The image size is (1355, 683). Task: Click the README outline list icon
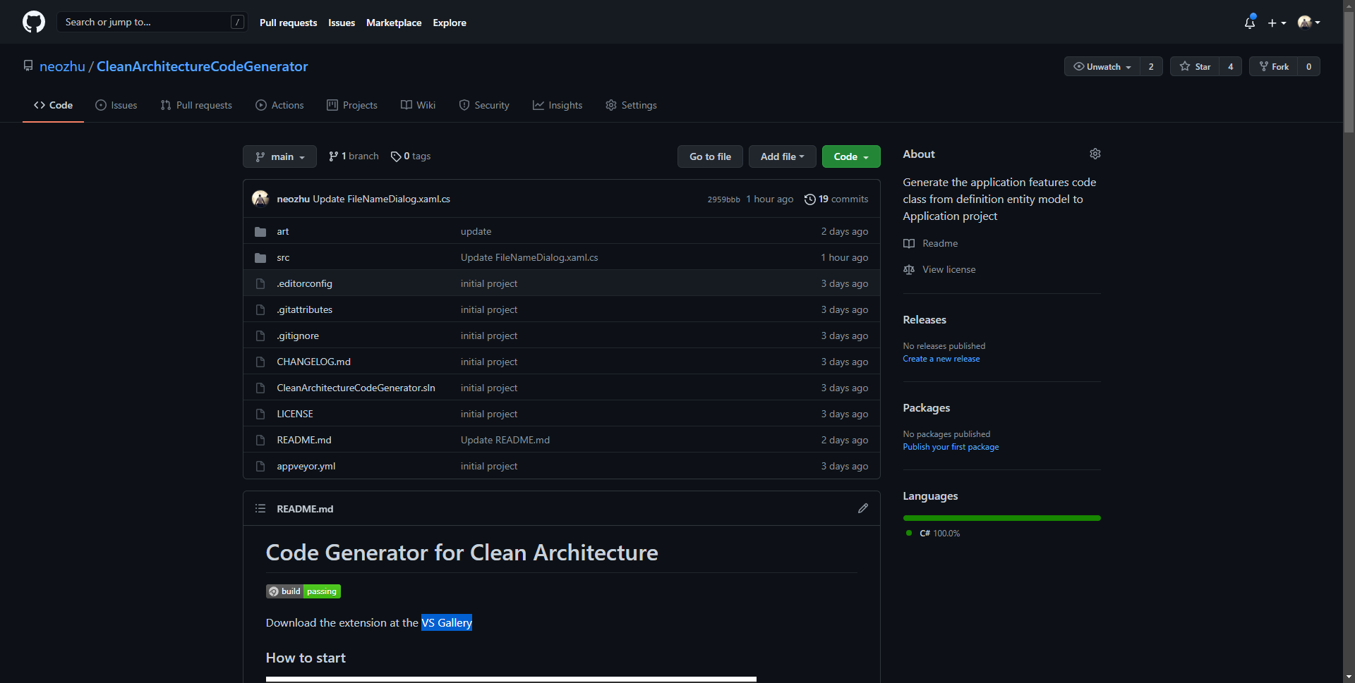tap(260, 508)
